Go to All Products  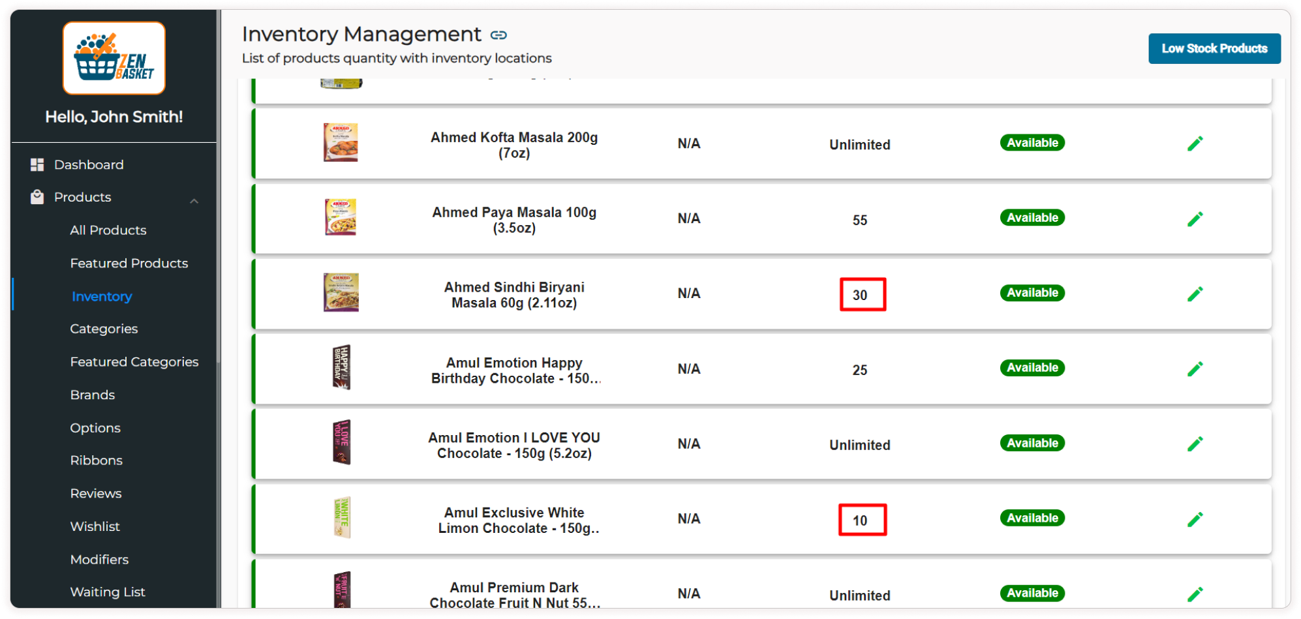tap(108, 230)
